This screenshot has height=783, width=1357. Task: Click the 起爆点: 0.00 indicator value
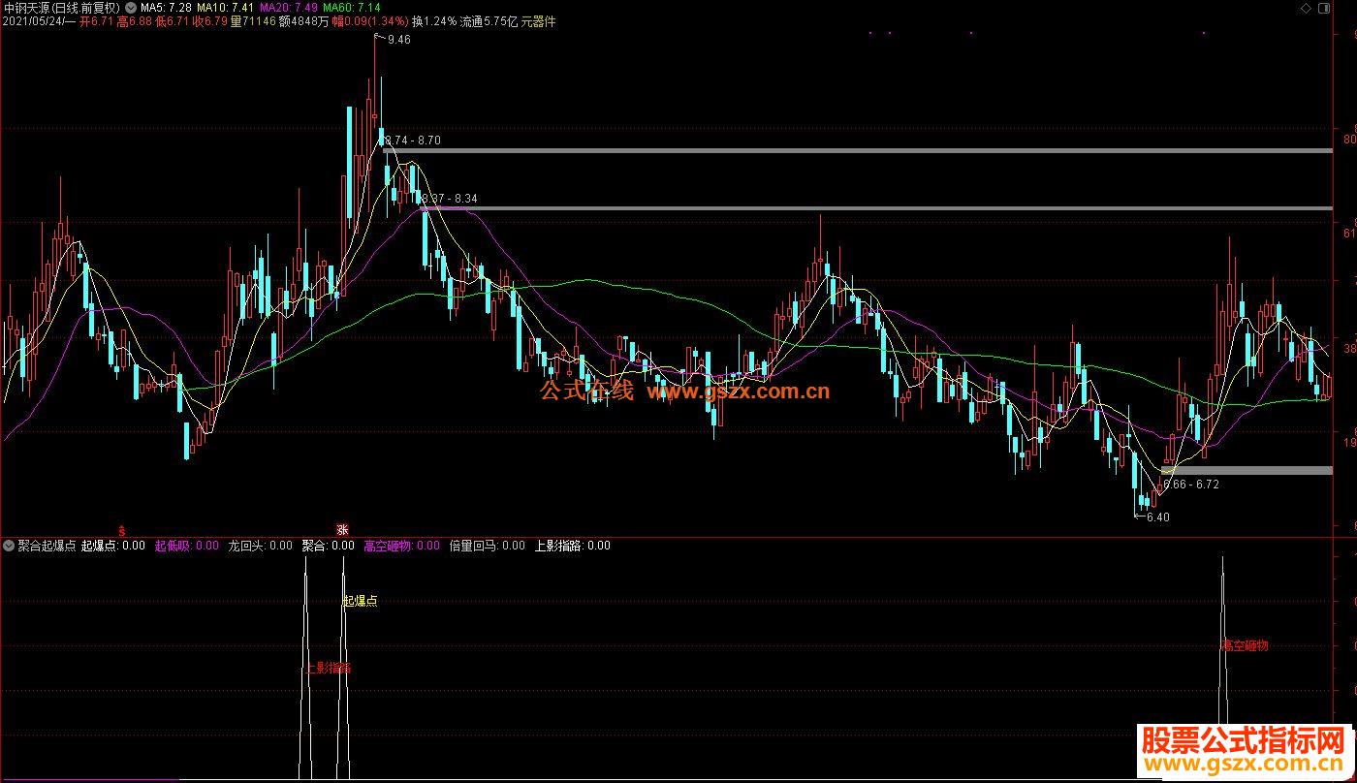tap(113, 546)
